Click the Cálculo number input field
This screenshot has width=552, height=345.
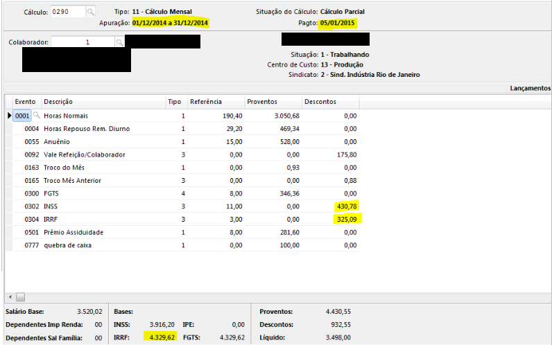pyautogui.click(x=68, y=12)
